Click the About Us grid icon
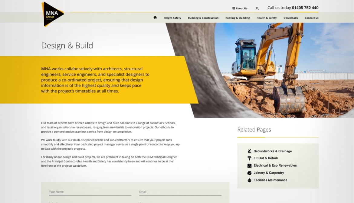The width and height of the screenshot is (354, 203). coord(234,8)
